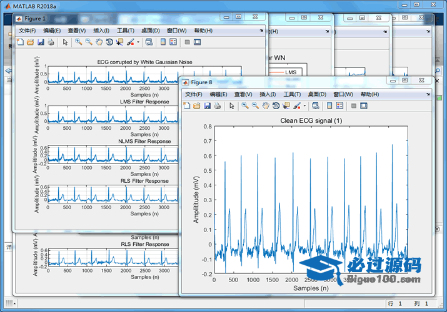Select Rotate 3D tool in Figure 8
447x312 pixels.
tap(276, 106)
